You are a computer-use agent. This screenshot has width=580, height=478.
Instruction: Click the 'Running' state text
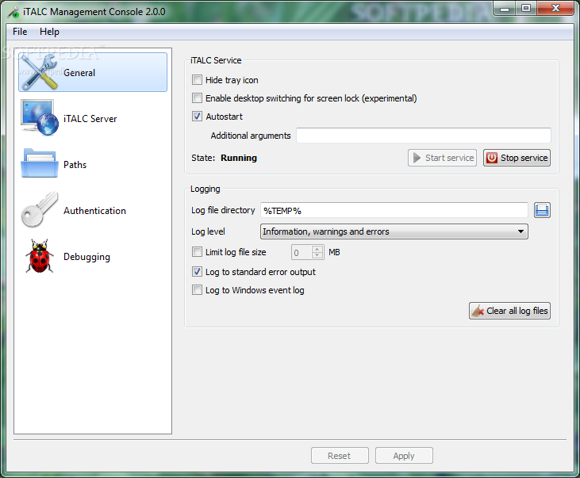(x=239, y=158)
